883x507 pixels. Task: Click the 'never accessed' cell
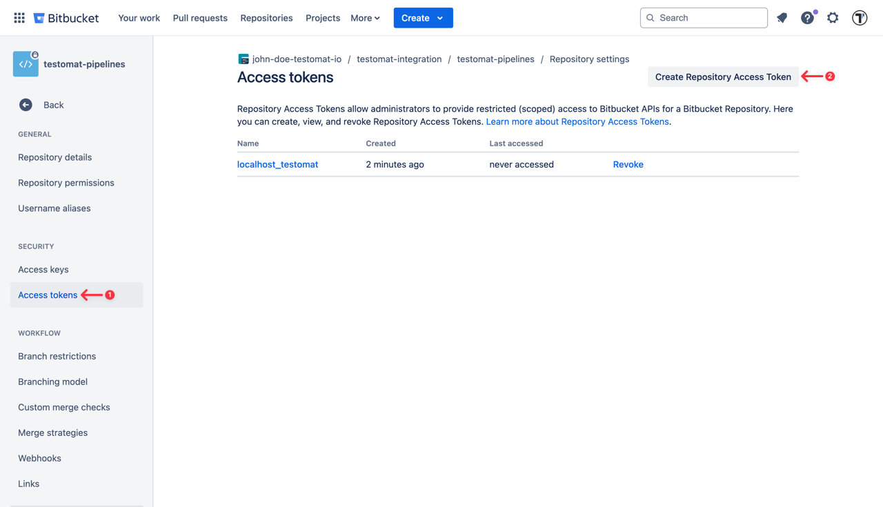click(522, 164)
